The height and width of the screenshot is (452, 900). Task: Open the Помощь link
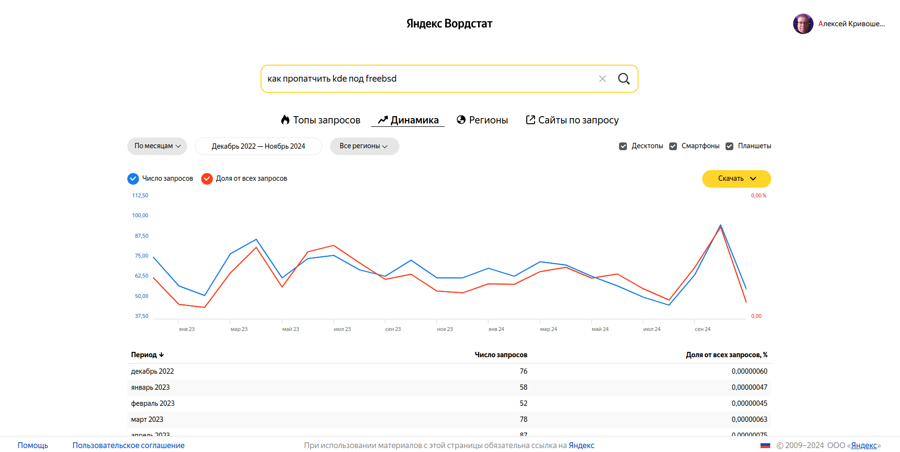(x=33, y=445)
